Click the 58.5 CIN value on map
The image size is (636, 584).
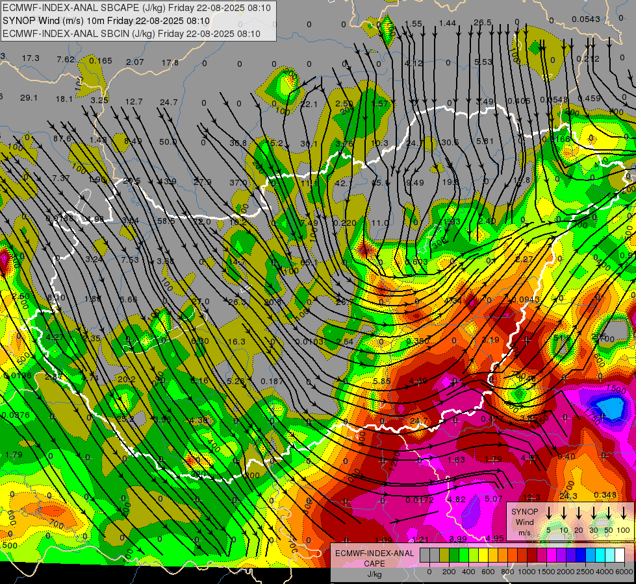[166, 221]
